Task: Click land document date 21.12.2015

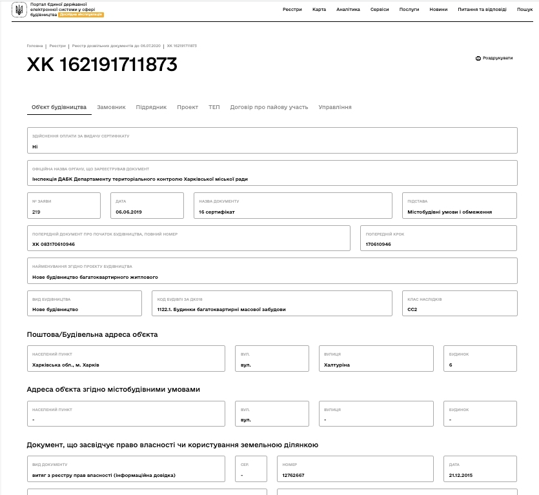Action: point(461,476)
